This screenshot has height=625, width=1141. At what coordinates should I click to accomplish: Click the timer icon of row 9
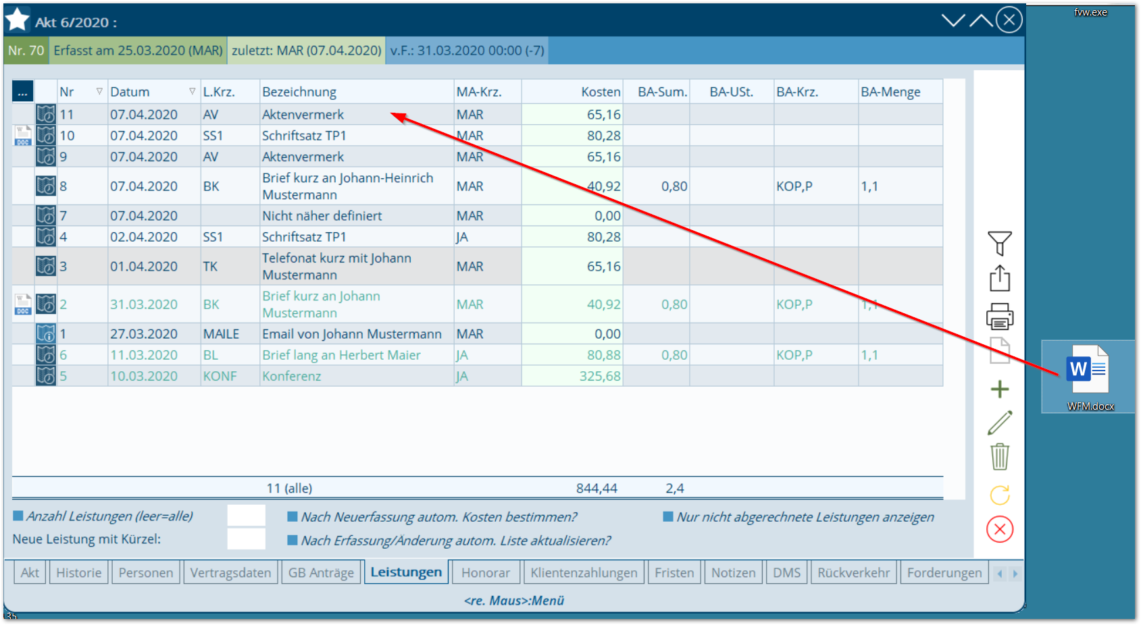coord(46,156)
